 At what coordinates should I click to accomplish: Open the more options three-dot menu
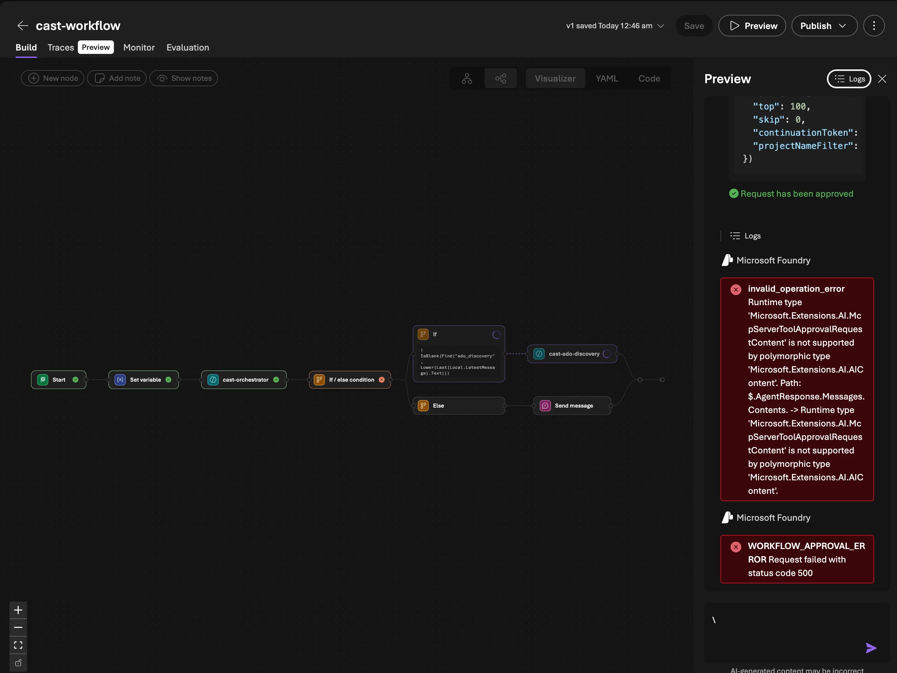click(874, 26)
